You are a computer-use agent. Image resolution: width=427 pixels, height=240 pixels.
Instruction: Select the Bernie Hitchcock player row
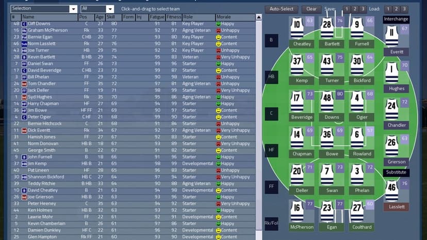pyautogui.click(x=133, y=124)
